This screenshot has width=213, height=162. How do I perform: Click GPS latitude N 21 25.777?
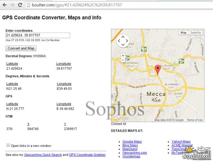pyautogui.click(x=15, y=109)
